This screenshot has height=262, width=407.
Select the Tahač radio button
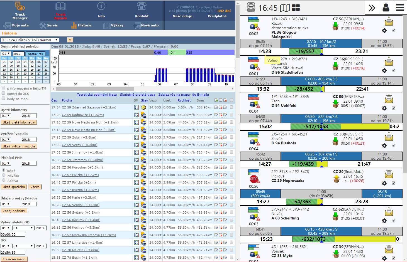coord(4,170)
